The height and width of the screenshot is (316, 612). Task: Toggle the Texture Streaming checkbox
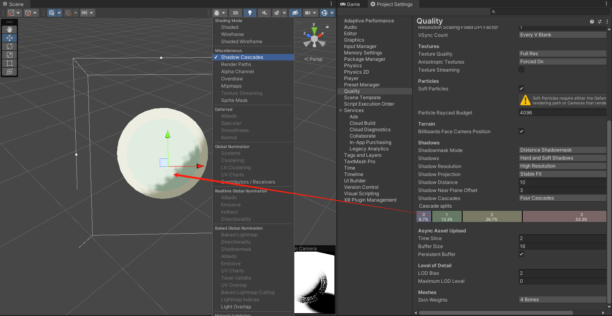tap(521, 70)
